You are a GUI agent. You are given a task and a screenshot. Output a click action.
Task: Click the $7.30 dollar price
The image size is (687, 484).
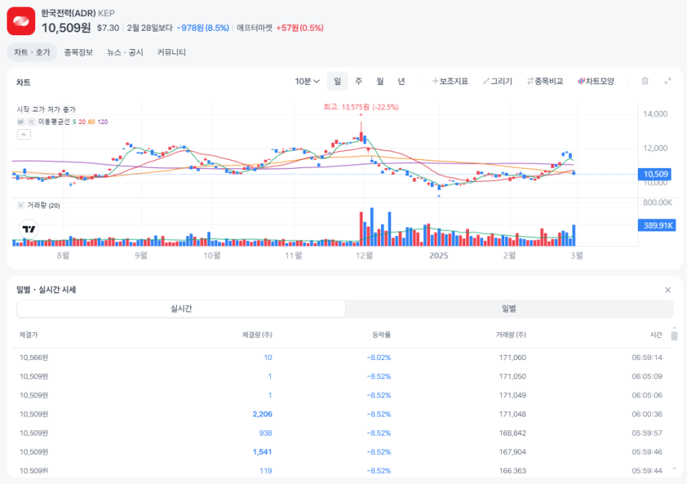tap(108, 28)
